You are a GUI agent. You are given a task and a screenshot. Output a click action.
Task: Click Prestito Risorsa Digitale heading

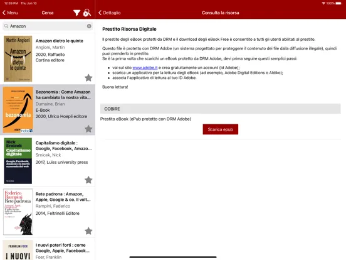click(x=129, y=29)
